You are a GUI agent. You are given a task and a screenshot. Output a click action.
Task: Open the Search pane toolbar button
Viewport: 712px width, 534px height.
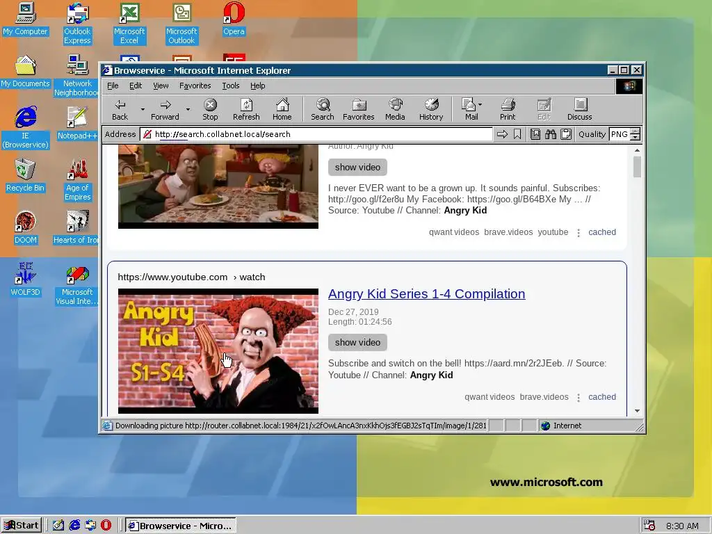pyautogui.click(x=323, y=110)
